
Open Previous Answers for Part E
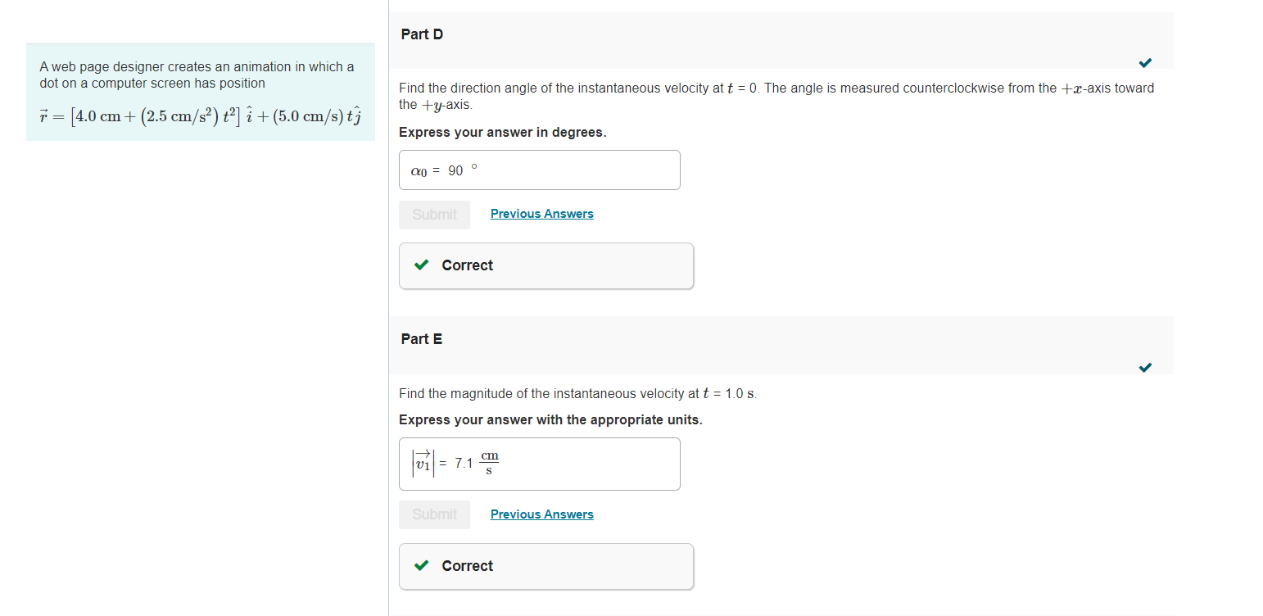(541, 514)
